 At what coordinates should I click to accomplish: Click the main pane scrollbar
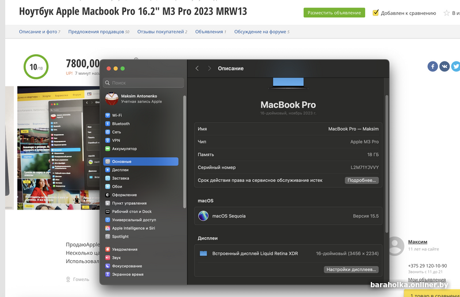coord(386,164)
